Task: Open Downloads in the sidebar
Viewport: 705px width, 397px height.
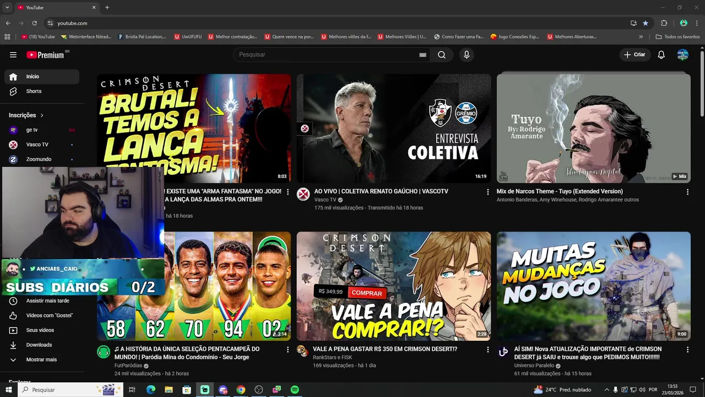Action: [42, 345]
